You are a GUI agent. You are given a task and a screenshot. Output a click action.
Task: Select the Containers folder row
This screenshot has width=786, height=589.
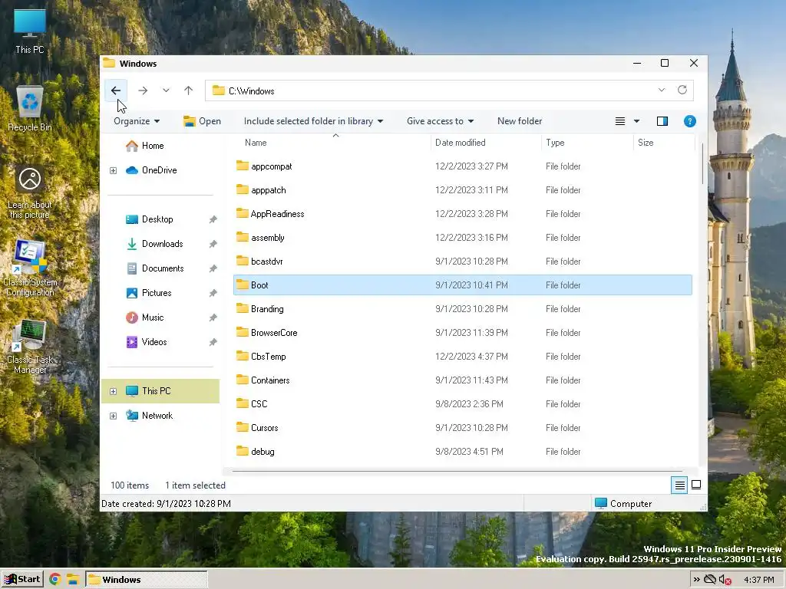click(x=463, y=380)
